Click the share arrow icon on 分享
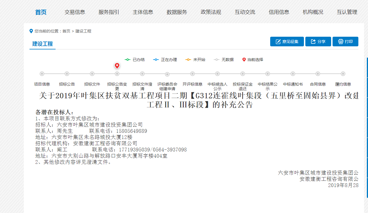The height and width of the screenshot is (213, 368). [313, 42]
